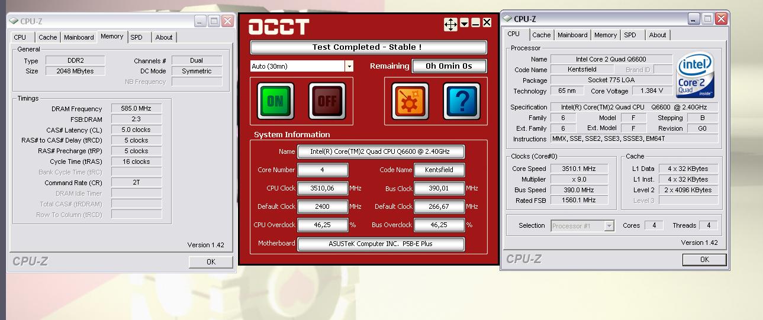Click the Code Name field showing Kentsfield in OCCT

439,170
